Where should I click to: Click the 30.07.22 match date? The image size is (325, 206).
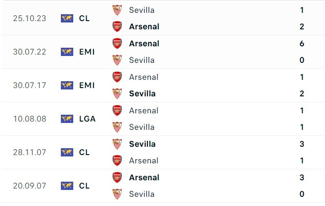pos(30,52)
